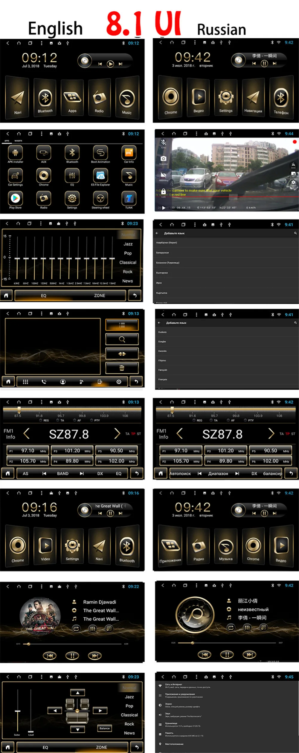Open the Навигация tile on Russian home
The image size is (299, 753).
(x=253, y=97)
